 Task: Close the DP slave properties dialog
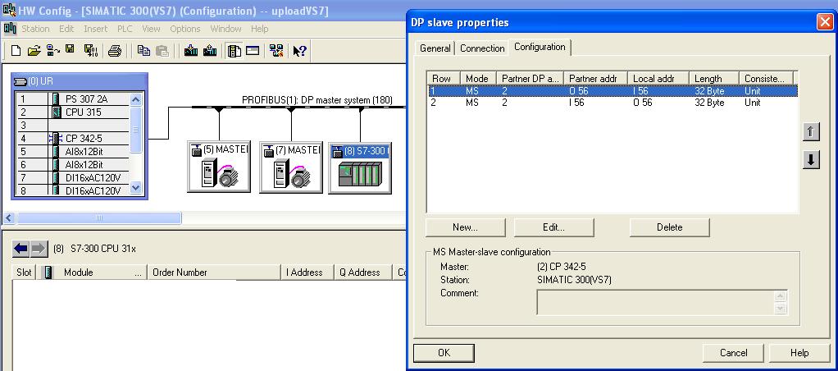(x=824, y=22)
